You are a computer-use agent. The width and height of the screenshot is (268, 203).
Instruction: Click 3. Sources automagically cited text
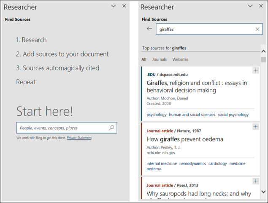[x=57, y=68]
